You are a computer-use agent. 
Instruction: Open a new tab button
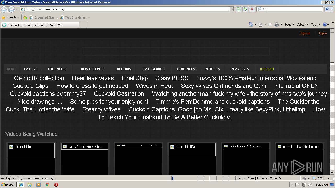(x=83, y=25)
